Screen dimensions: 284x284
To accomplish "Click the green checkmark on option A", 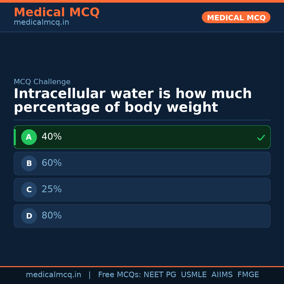I will pyautogui.click(x=261, y=138).
